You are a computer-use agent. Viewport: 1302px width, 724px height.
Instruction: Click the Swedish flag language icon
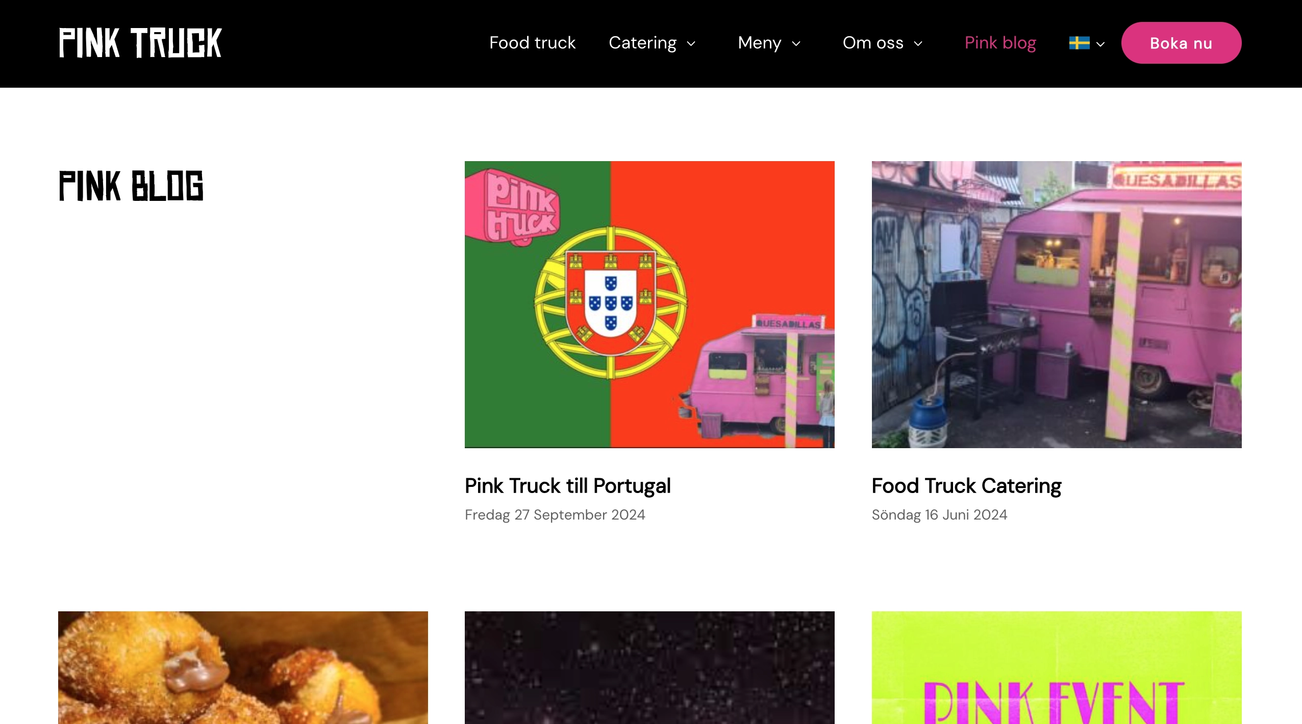[1079, 43]
